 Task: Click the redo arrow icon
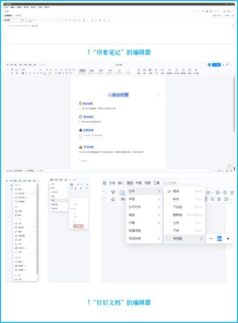pos(104,199)
